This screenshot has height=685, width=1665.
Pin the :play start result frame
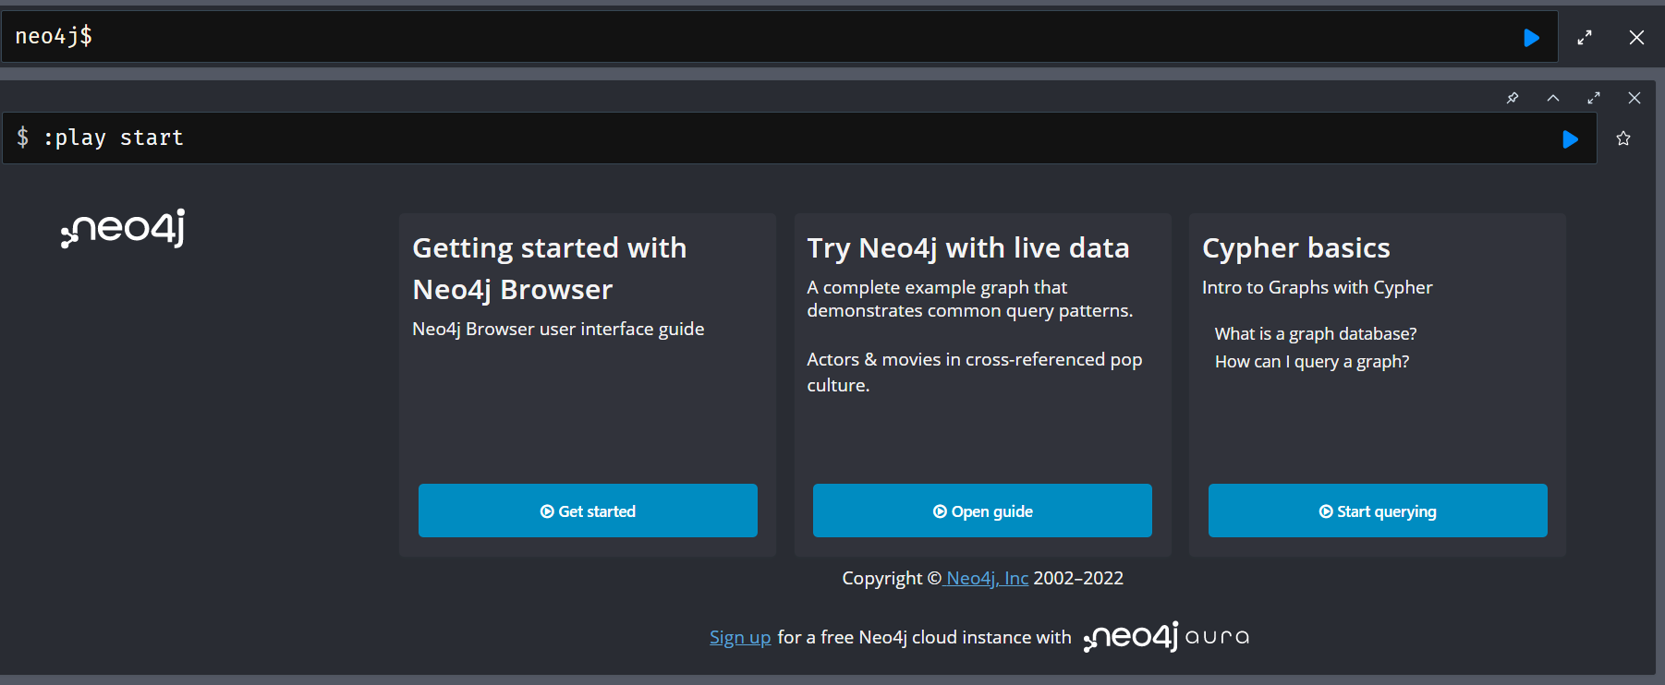pyautogui.click(x=1513, y=98)
